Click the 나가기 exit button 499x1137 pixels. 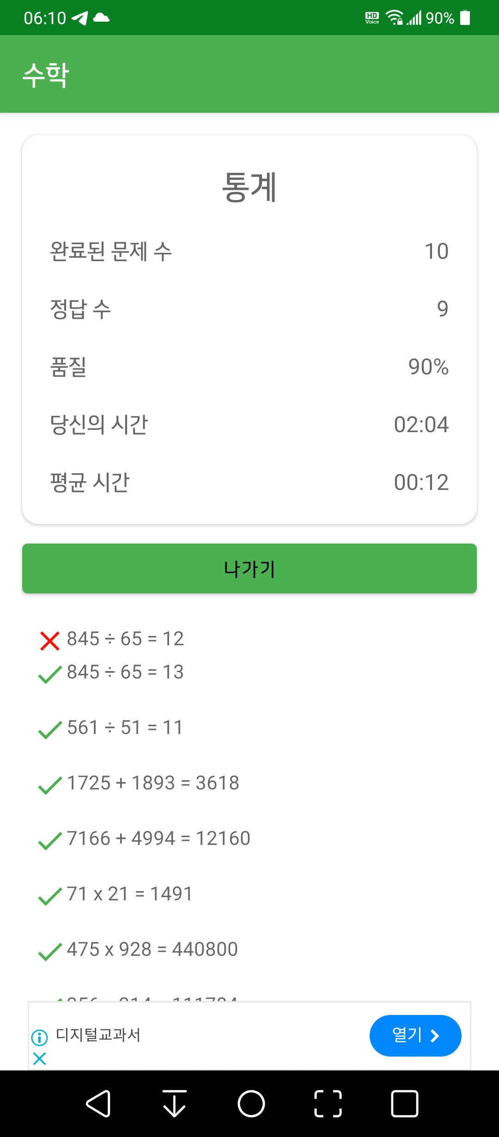point(249,568)
